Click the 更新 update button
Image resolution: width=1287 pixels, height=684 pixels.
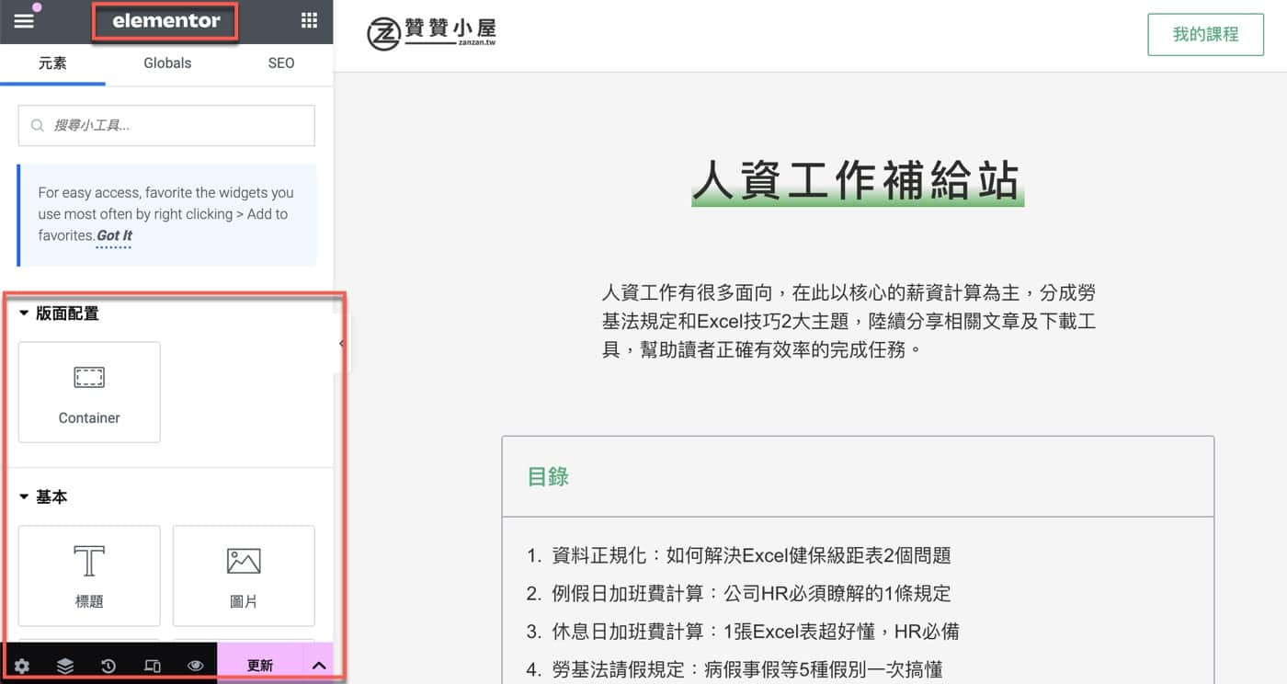260,666
